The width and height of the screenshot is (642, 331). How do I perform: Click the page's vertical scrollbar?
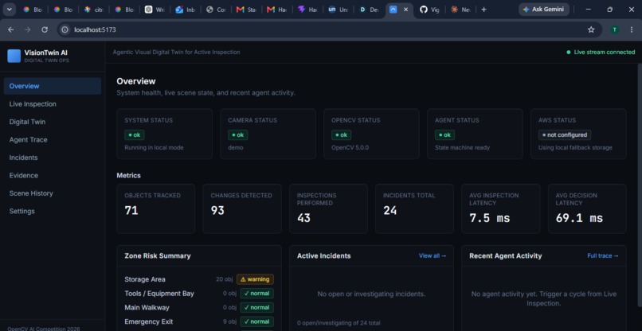pyautogui.click(x=640, y=184)
